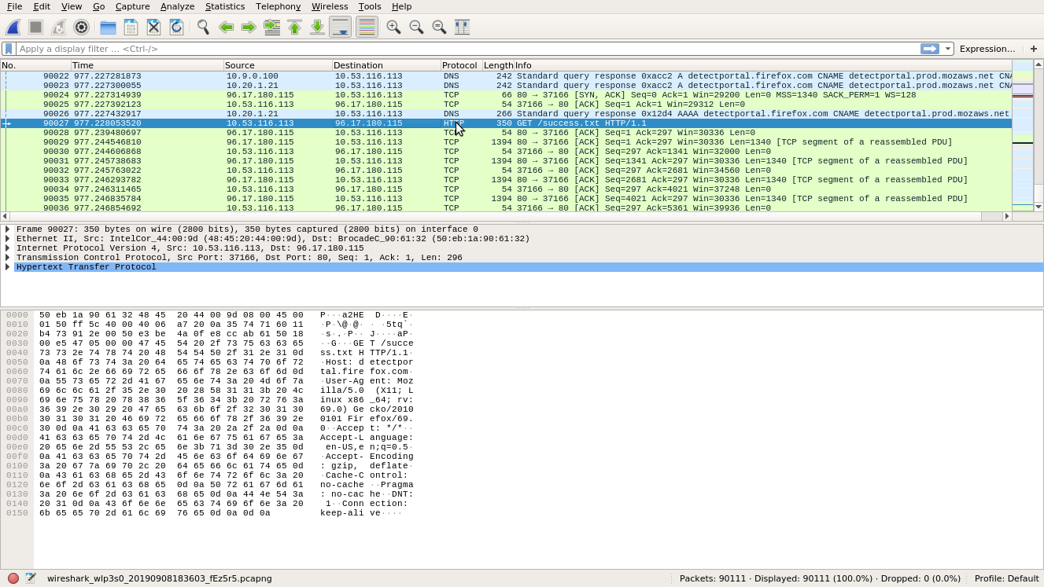Screen dimensions: 1044x587
Task: Zoom out the packet text
Action: coord(416,28)
